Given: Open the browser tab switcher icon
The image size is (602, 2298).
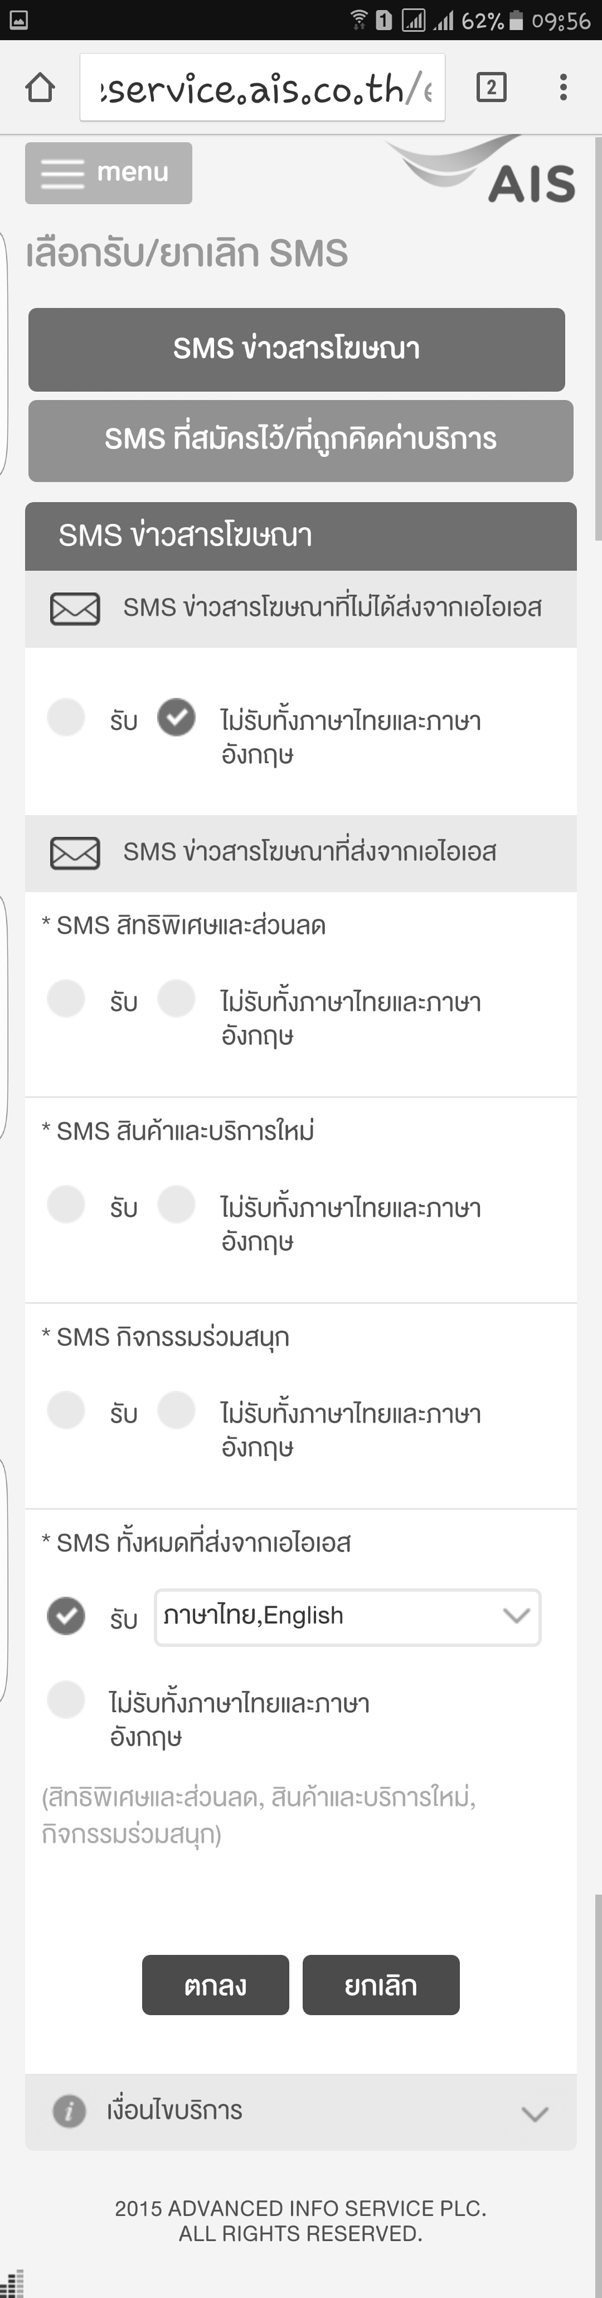Looking at the screenshot, I should (492, 88).
